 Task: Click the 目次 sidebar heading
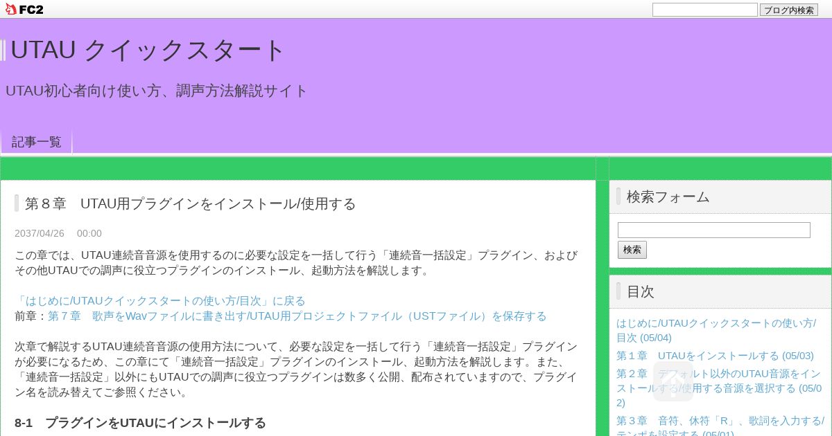(x=641, y=291)
